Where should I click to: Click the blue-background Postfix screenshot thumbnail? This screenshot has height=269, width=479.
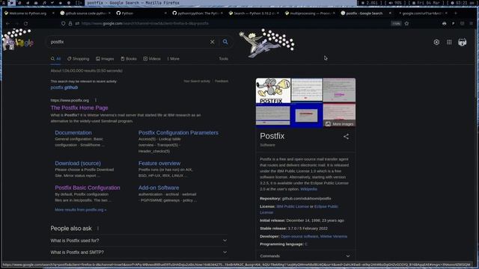pos(306,114)
